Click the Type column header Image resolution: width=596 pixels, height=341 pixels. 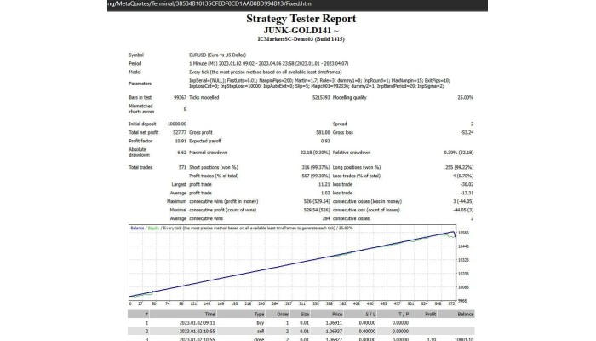click(259, 314)
